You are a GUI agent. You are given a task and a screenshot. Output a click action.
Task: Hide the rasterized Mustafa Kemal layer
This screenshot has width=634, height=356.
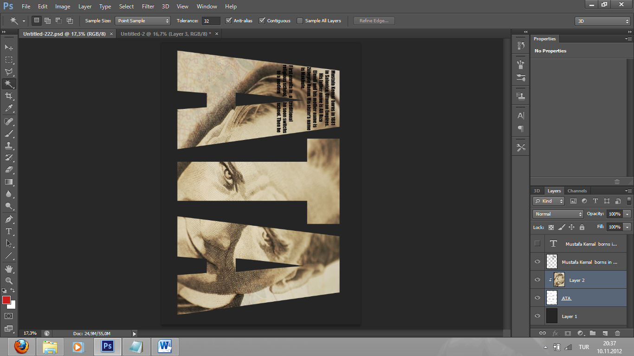click(537, 261)
